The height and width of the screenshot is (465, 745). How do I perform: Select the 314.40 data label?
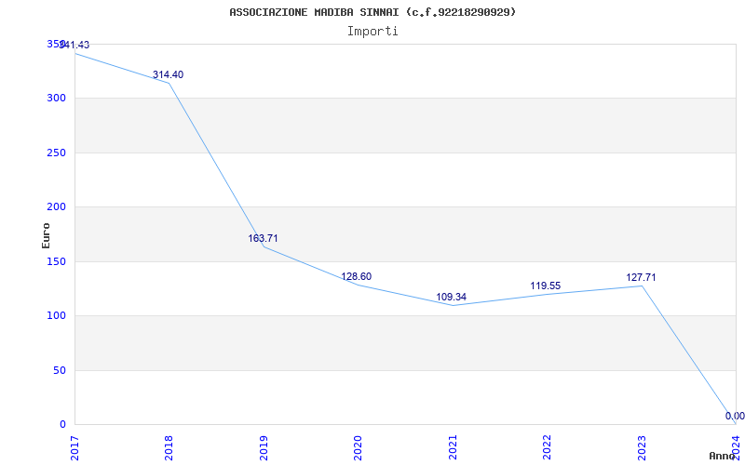tap(168, 74)
